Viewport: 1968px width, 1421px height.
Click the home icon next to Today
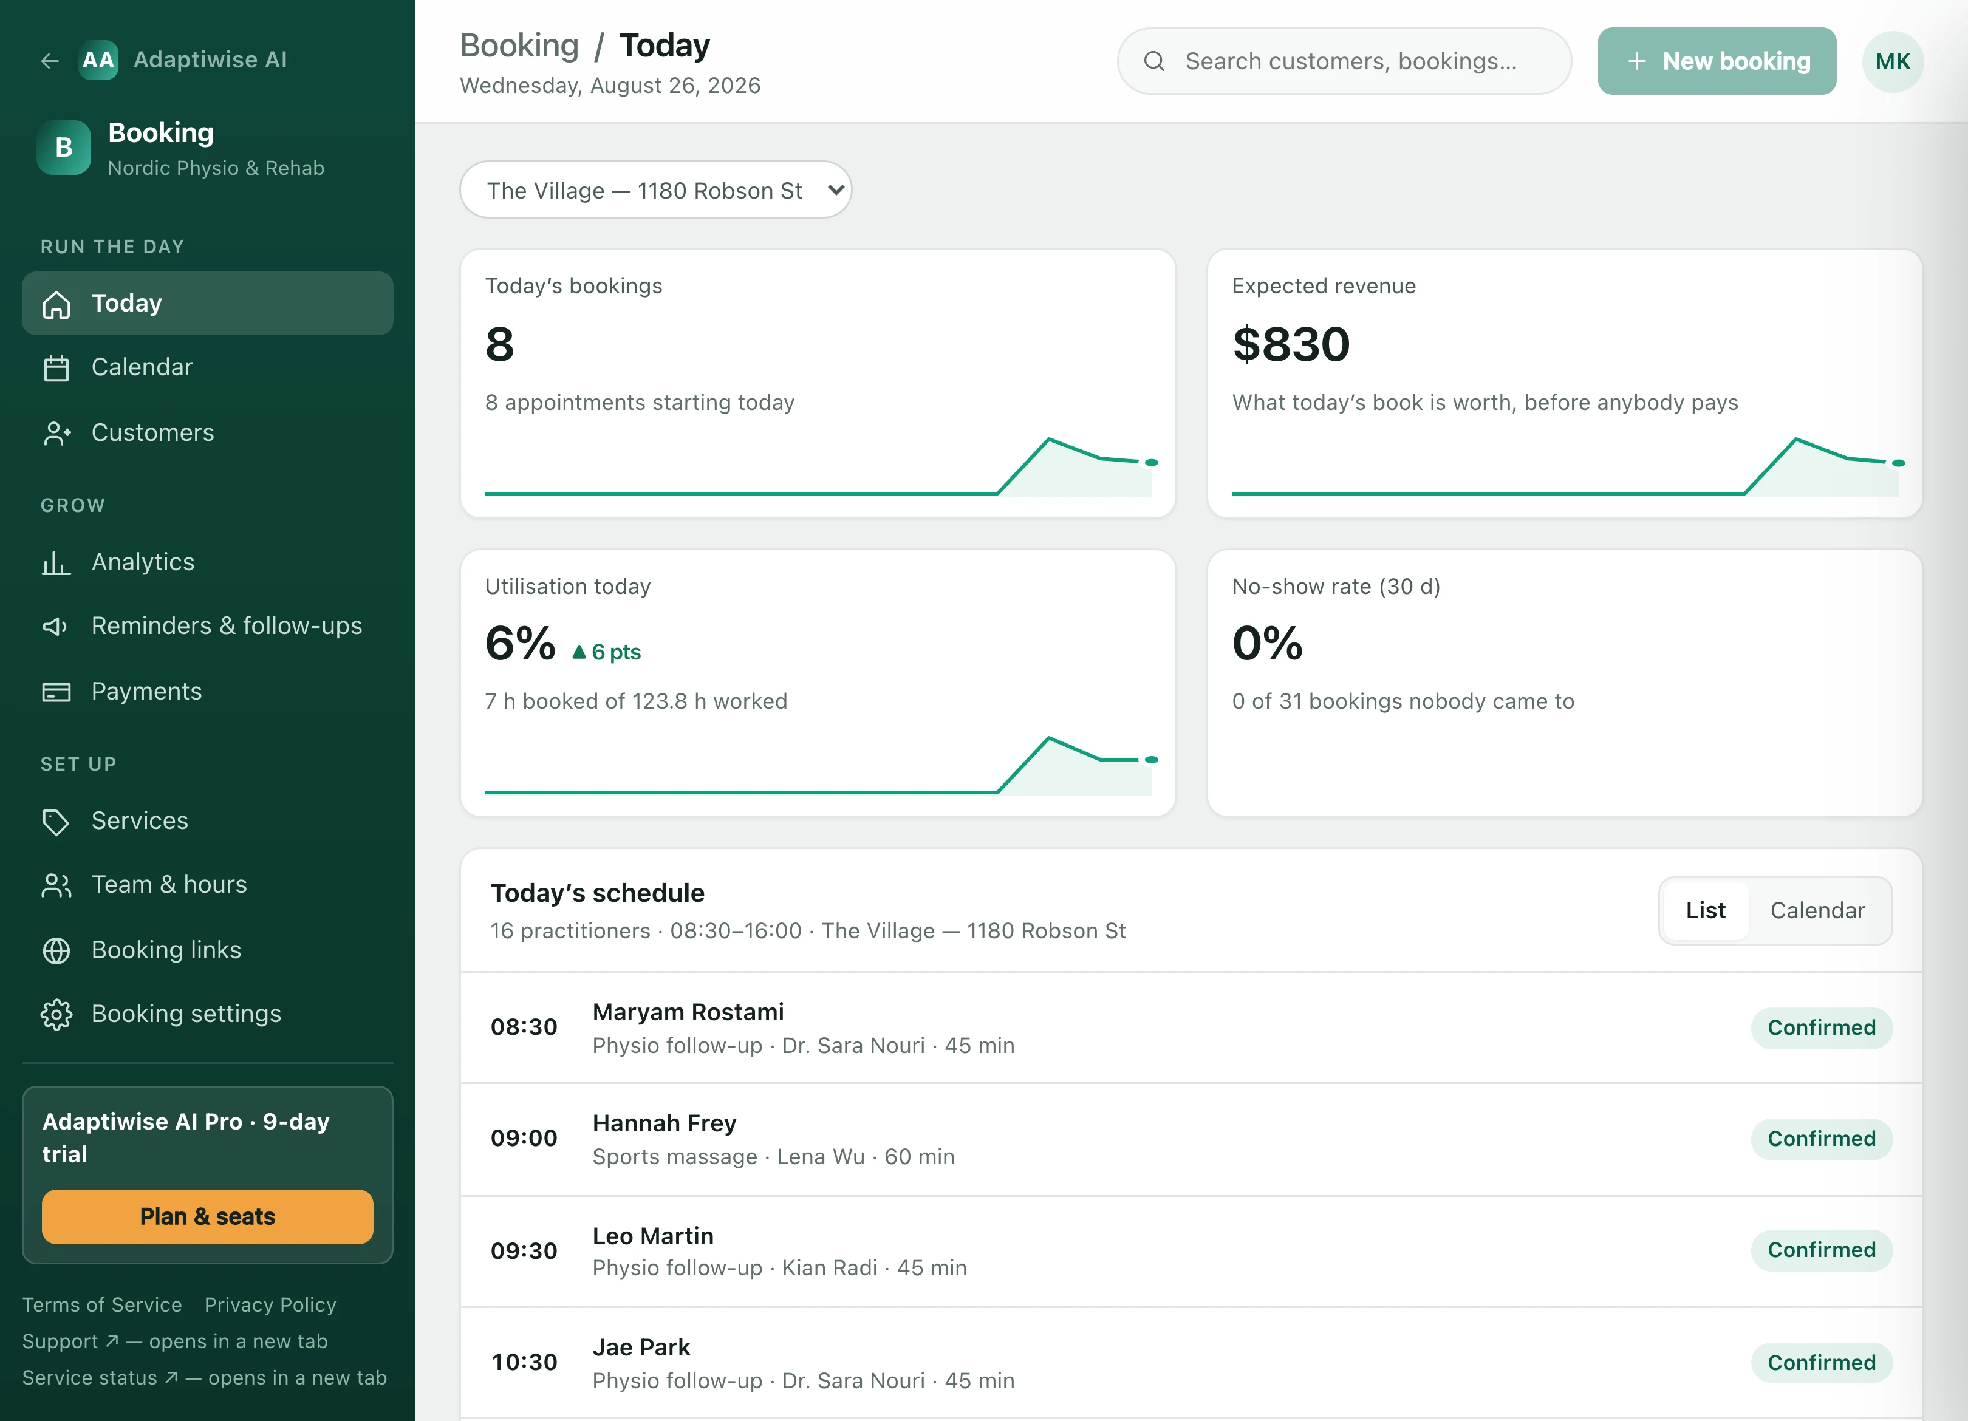point(56,304)
